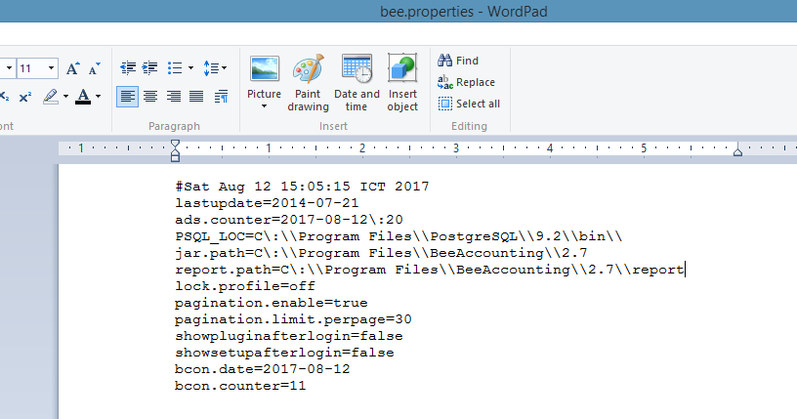Open the font size dropdown
Image resolution: width=797 pixels, height=419 pixels.
pyautogui.click(x=52, y=68)
